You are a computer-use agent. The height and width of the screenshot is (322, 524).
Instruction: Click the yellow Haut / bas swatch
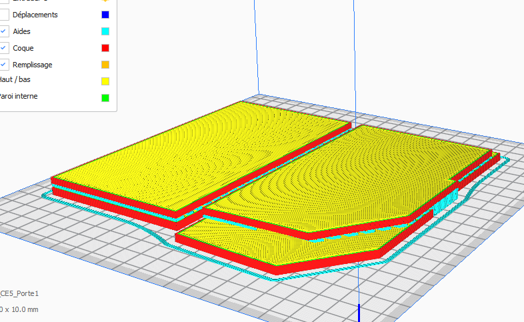click(105, 81)
